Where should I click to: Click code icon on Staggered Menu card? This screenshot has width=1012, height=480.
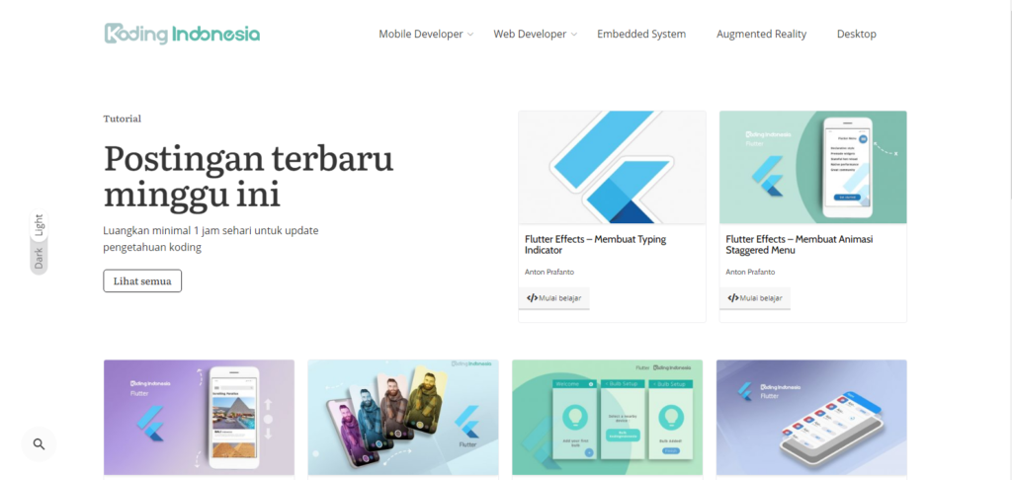pos(732,298)
